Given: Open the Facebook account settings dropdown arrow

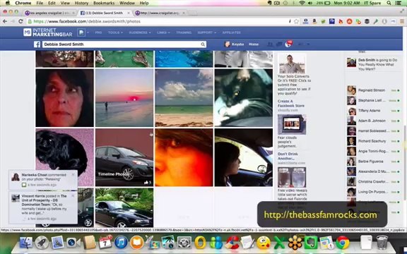Looking at the screenshot, I should point(308,44).
